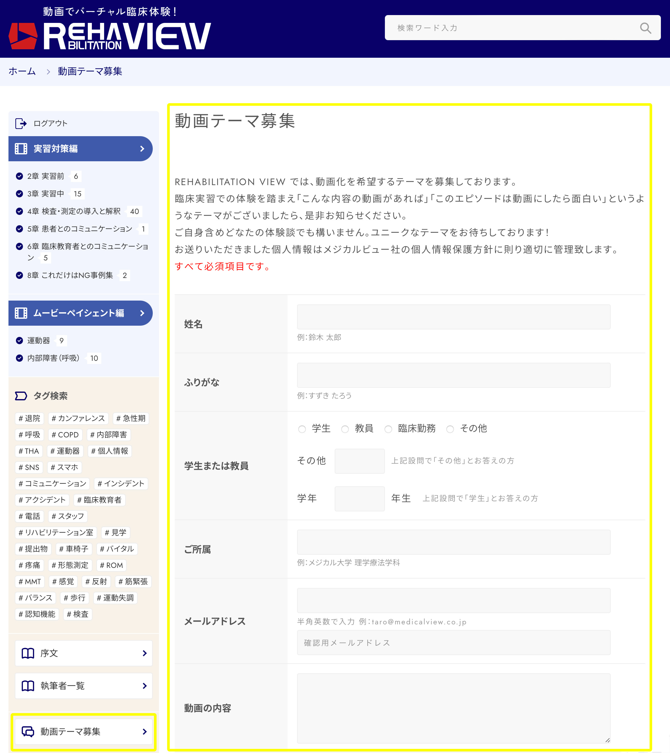Click the 確認用メールアドレス confirmation field

click(x=454, y=643)
